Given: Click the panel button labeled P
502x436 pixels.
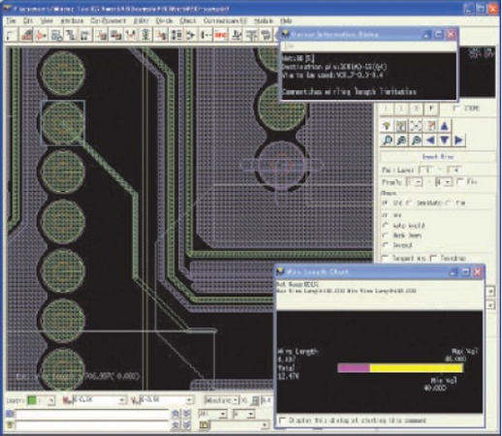Looking at the screenshot, I should (x=431, y=109).
